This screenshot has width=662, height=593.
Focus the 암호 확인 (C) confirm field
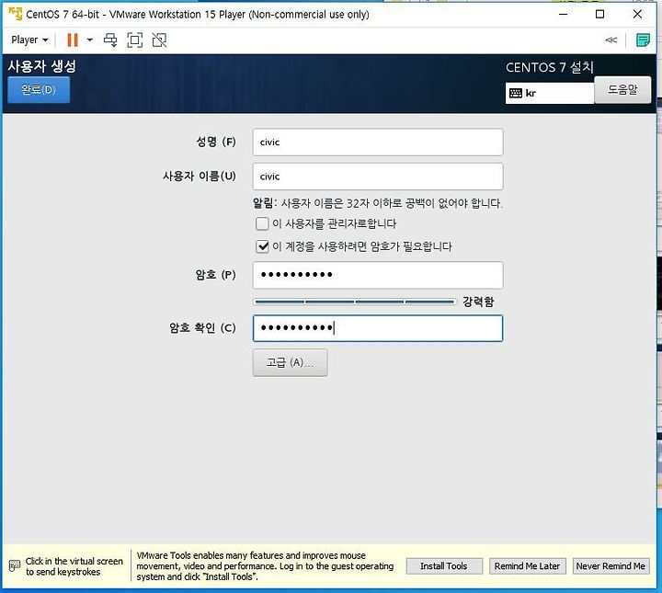[x=378, y=328]
